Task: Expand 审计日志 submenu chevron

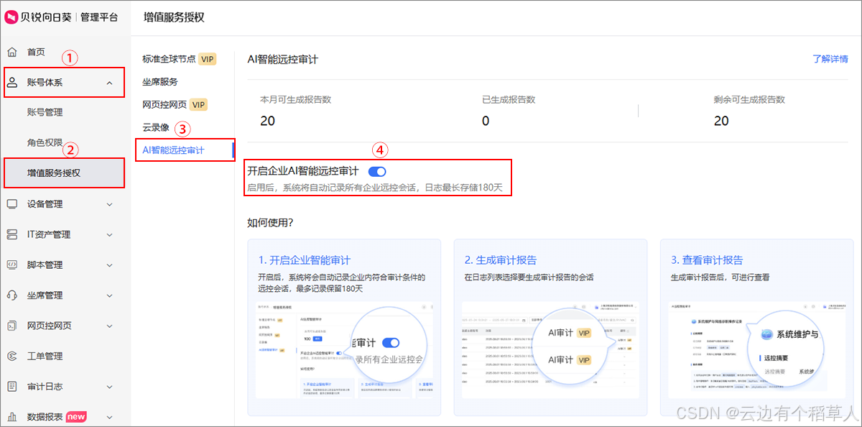Action: pos(109,386)
